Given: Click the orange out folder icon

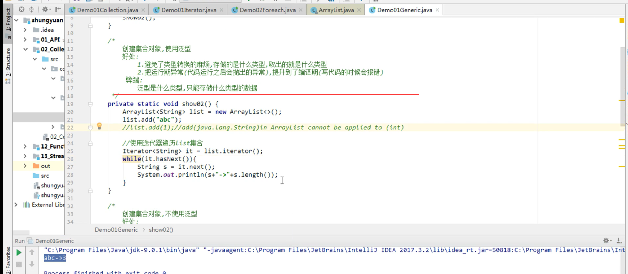Looking at the screenshot, I should point(36,166).
